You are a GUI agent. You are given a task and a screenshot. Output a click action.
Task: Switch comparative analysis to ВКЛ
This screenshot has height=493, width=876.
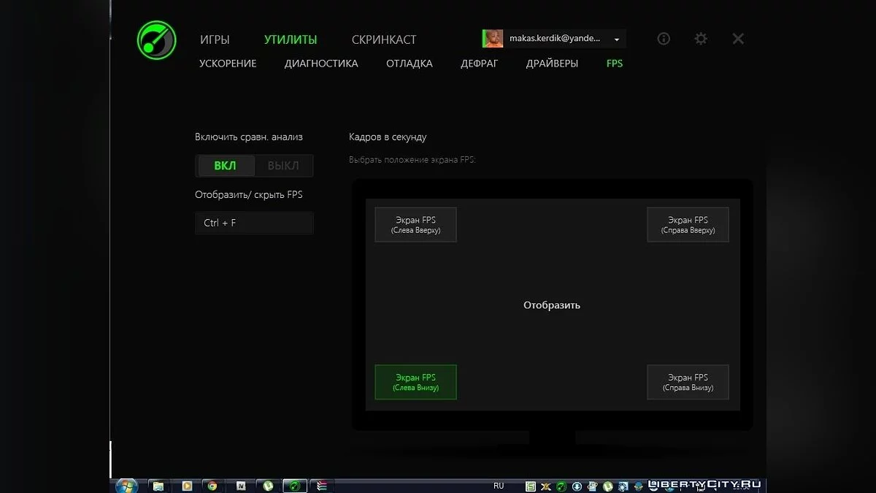coord(225,166)
